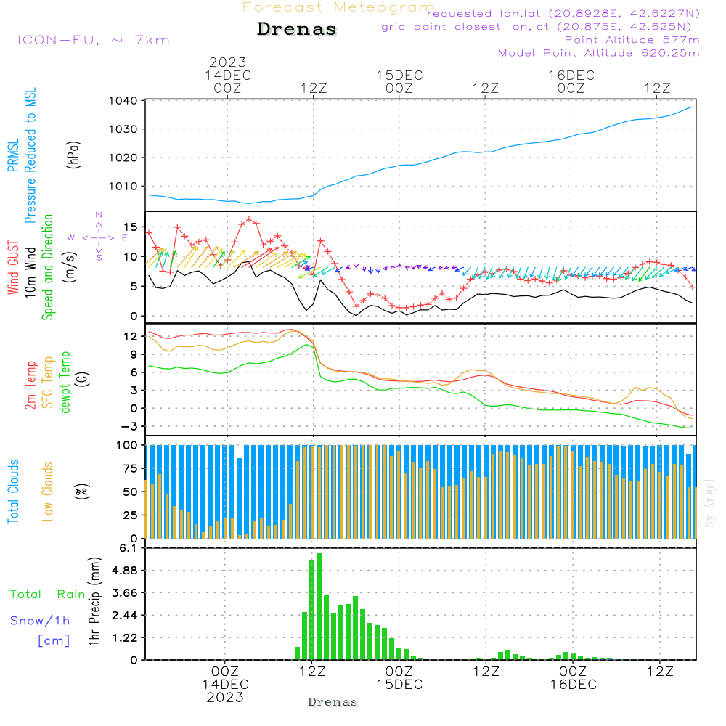Click the '6.1' precipitation axis maximum
Viewport: 726px width, 726px height.
click(128, 547)
